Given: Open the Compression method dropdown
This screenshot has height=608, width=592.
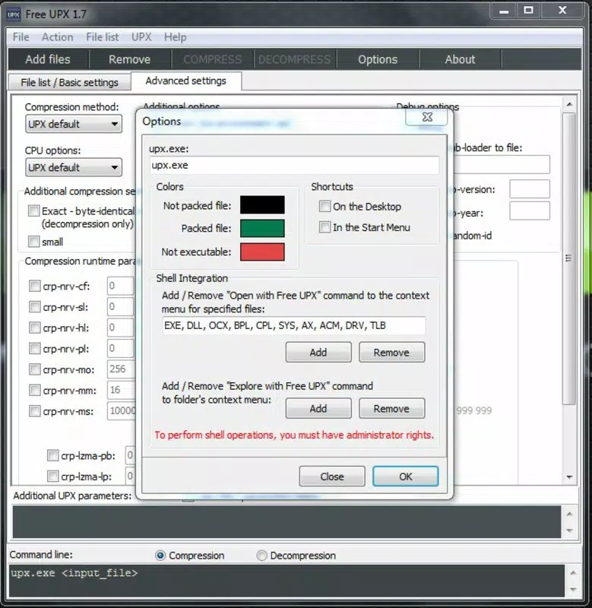Looking at the screenshot, I should coord(74,124).
